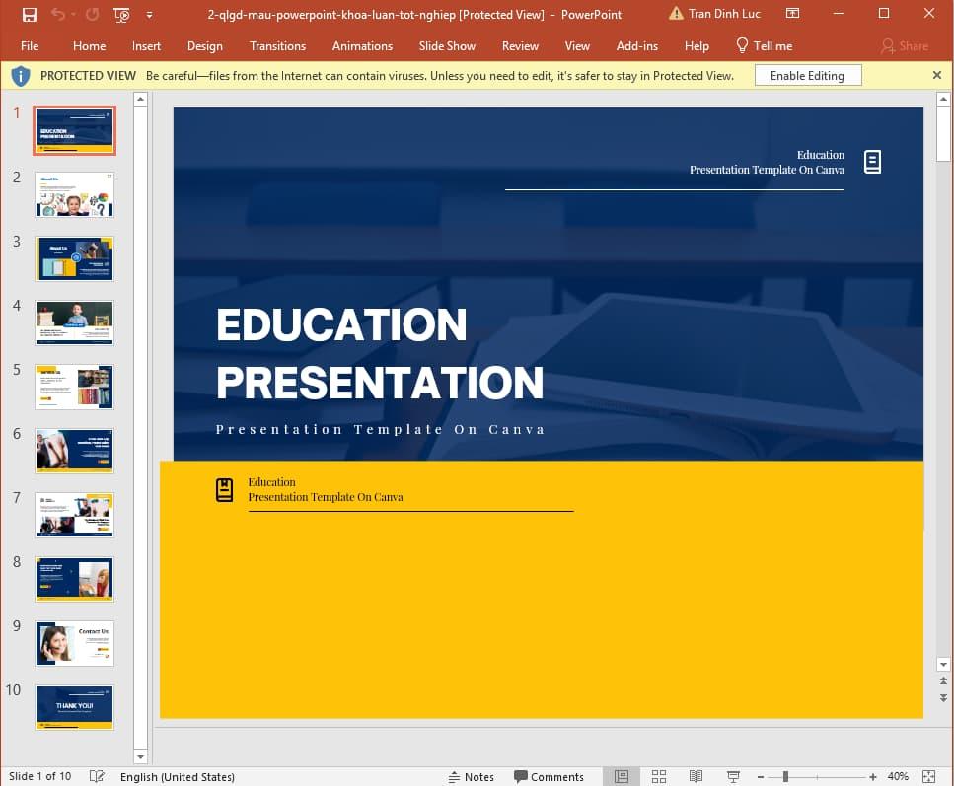Open the Ribbon Display Options icon
Image resolution: width=954 pixels, height=786 pixels.
(x=792, y=14)
